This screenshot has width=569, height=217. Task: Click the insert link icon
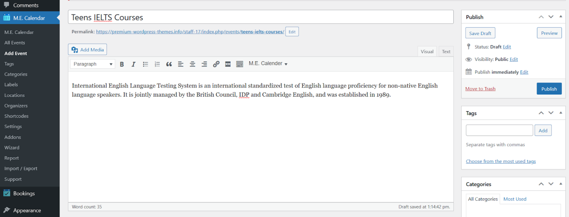216,64
